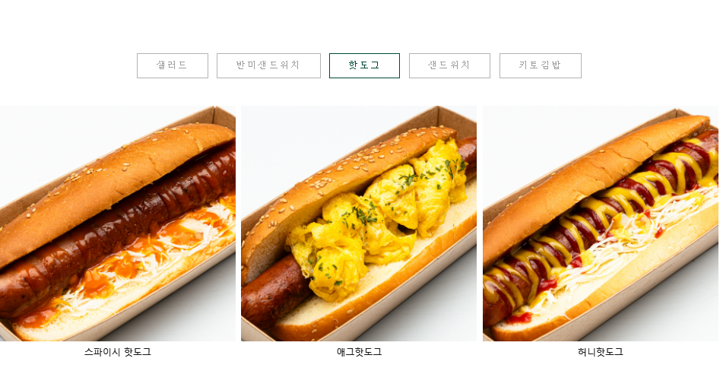Image resolution: width=720 pixels, height=371 pixels.
Task: Click the mustard-striped sausage in honey hot dog
Action: tap(597, 220)
